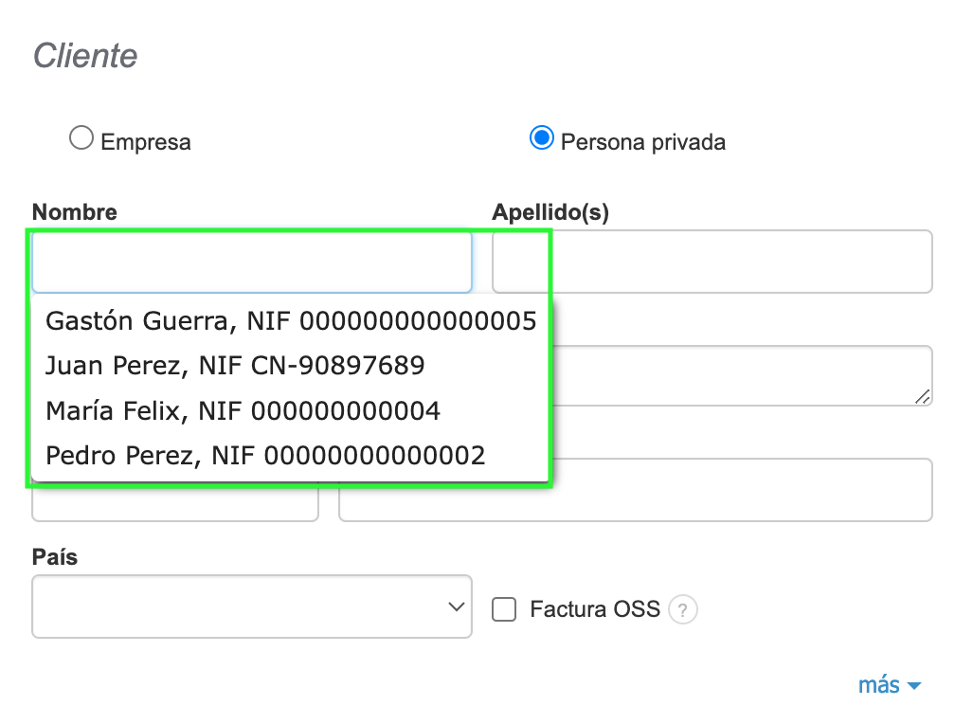Click the Empresa label text
955x724 pixels.
(146, 142)
